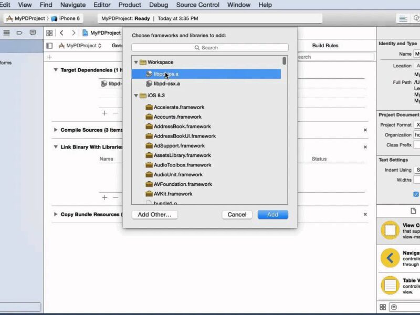Toggle the project and targets list icon
Viewport: 420px width, 315px height.
click(x=49, y=46)
